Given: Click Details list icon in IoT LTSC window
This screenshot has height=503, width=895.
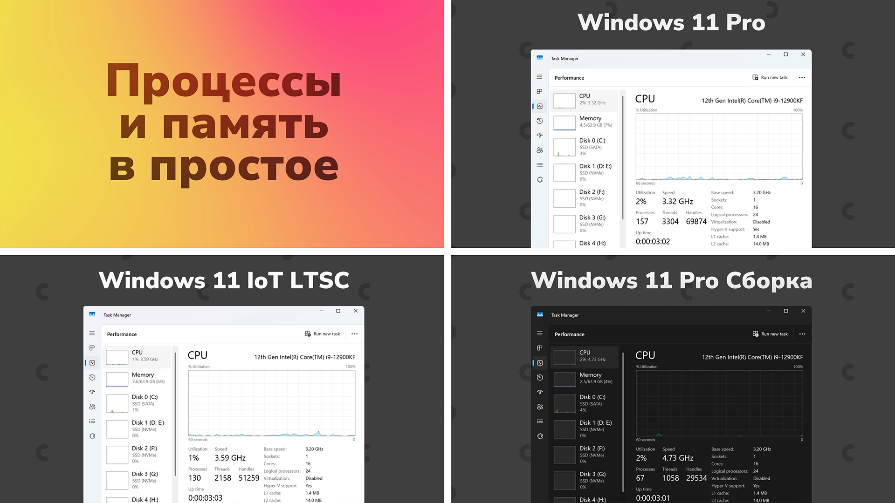Looking at the screenshot, I should pos(92,421).
